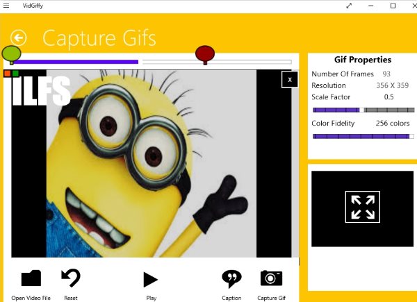Click the minion video preview
Screen dimensions: 417x302
pyautogui.click(x=152, y=164)
